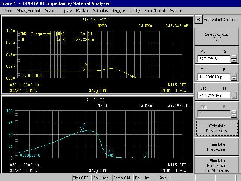Click the 2: Q [U] trace title
Image resolution: width=241 pixels, height=181 pixels.
(x=95, y=100)
